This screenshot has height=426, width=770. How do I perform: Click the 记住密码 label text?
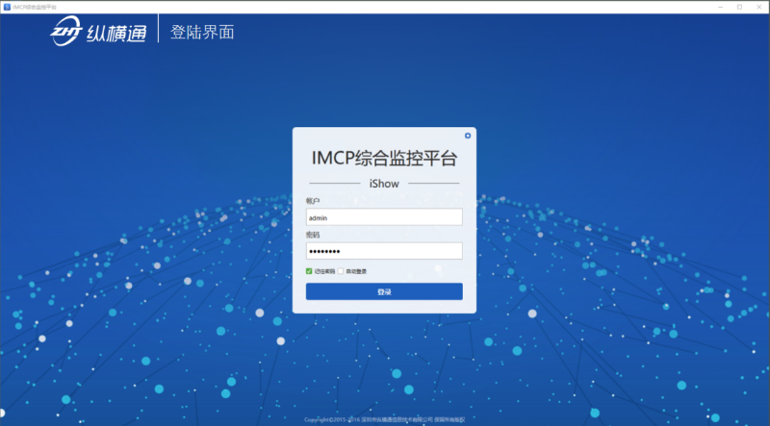(x=324, y=271)
